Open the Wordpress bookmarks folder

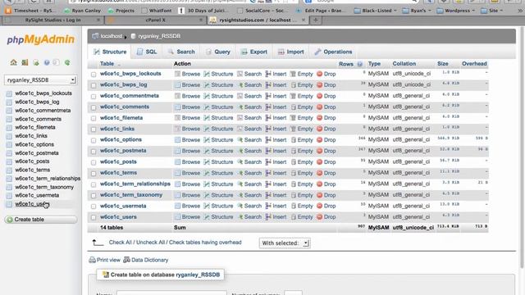tap(456, 11)
